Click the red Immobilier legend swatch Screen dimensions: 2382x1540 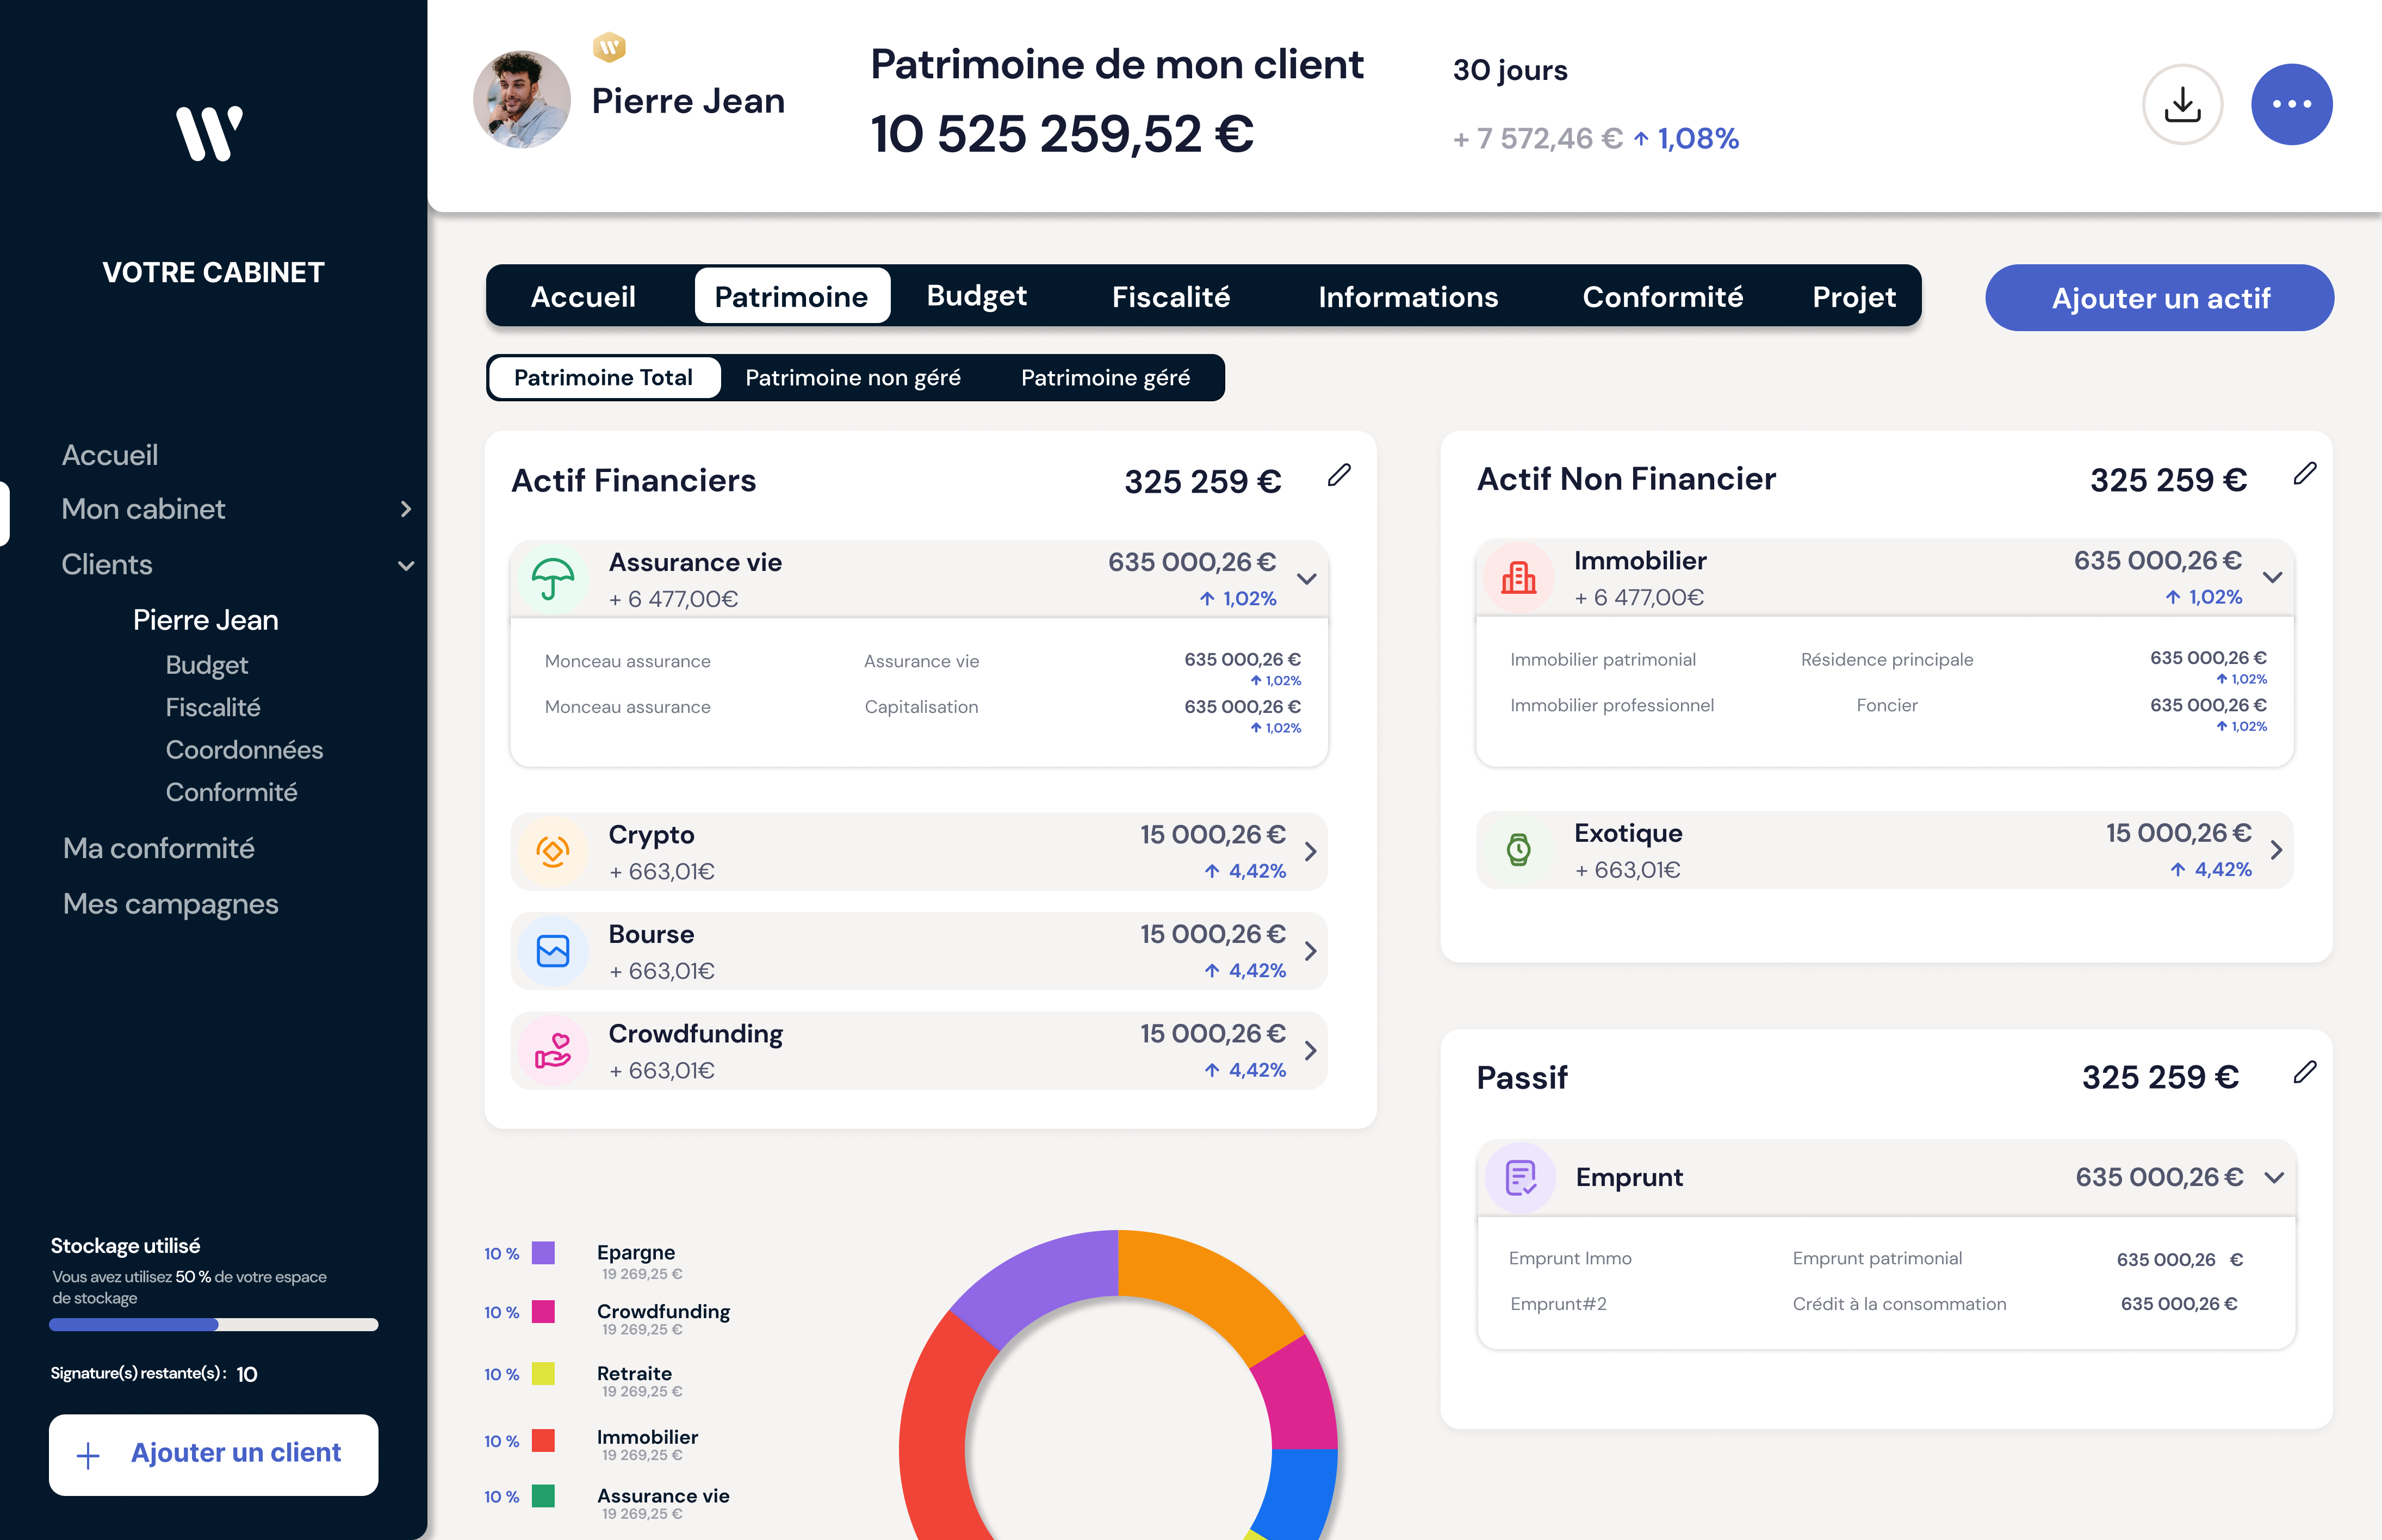coord(543,1440)
